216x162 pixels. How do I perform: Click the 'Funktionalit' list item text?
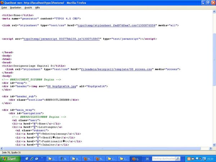tap(54, 141)
